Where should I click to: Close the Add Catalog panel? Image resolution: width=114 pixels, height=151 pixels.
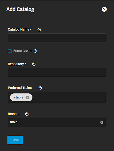[104, 9]
